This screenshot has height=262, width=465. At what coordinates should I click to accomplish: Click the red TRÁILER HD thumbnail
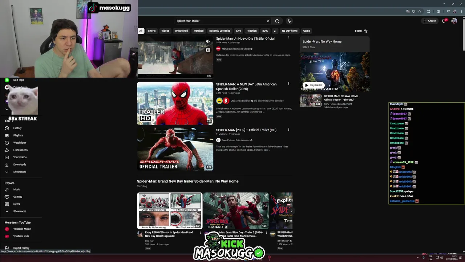pyautogui.click(x=175, y=103)
